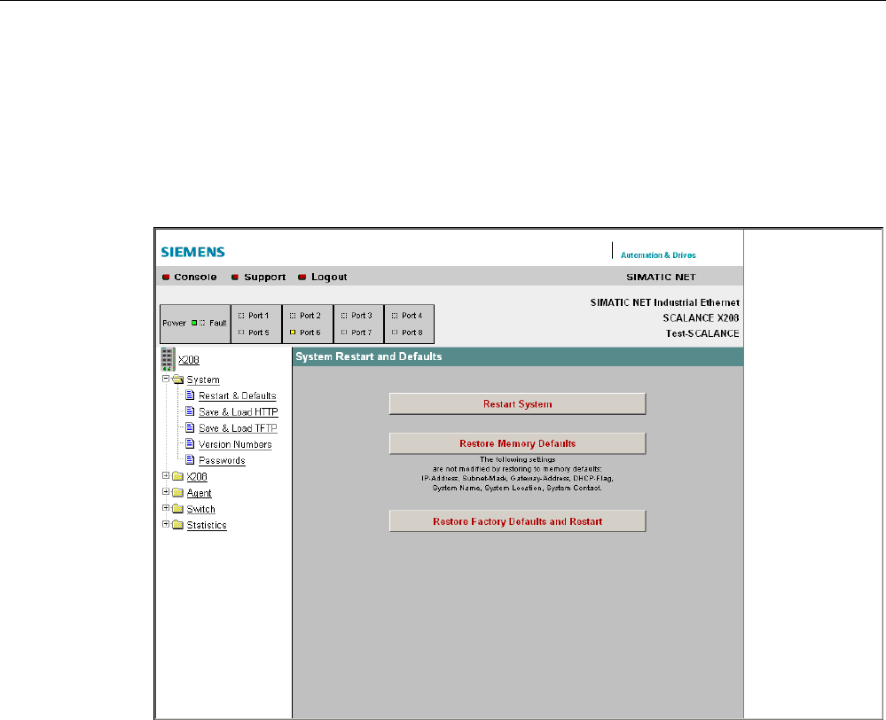The height and width of the screenshot is (720, 886).
Task: Click the Statistics folder icon
Action: click(178, 525)
